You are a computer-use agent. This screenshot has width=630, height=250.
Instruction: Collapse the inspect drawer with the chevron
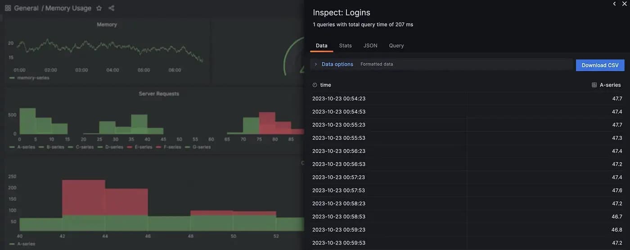pyautogui.click(x=614, y=4)
